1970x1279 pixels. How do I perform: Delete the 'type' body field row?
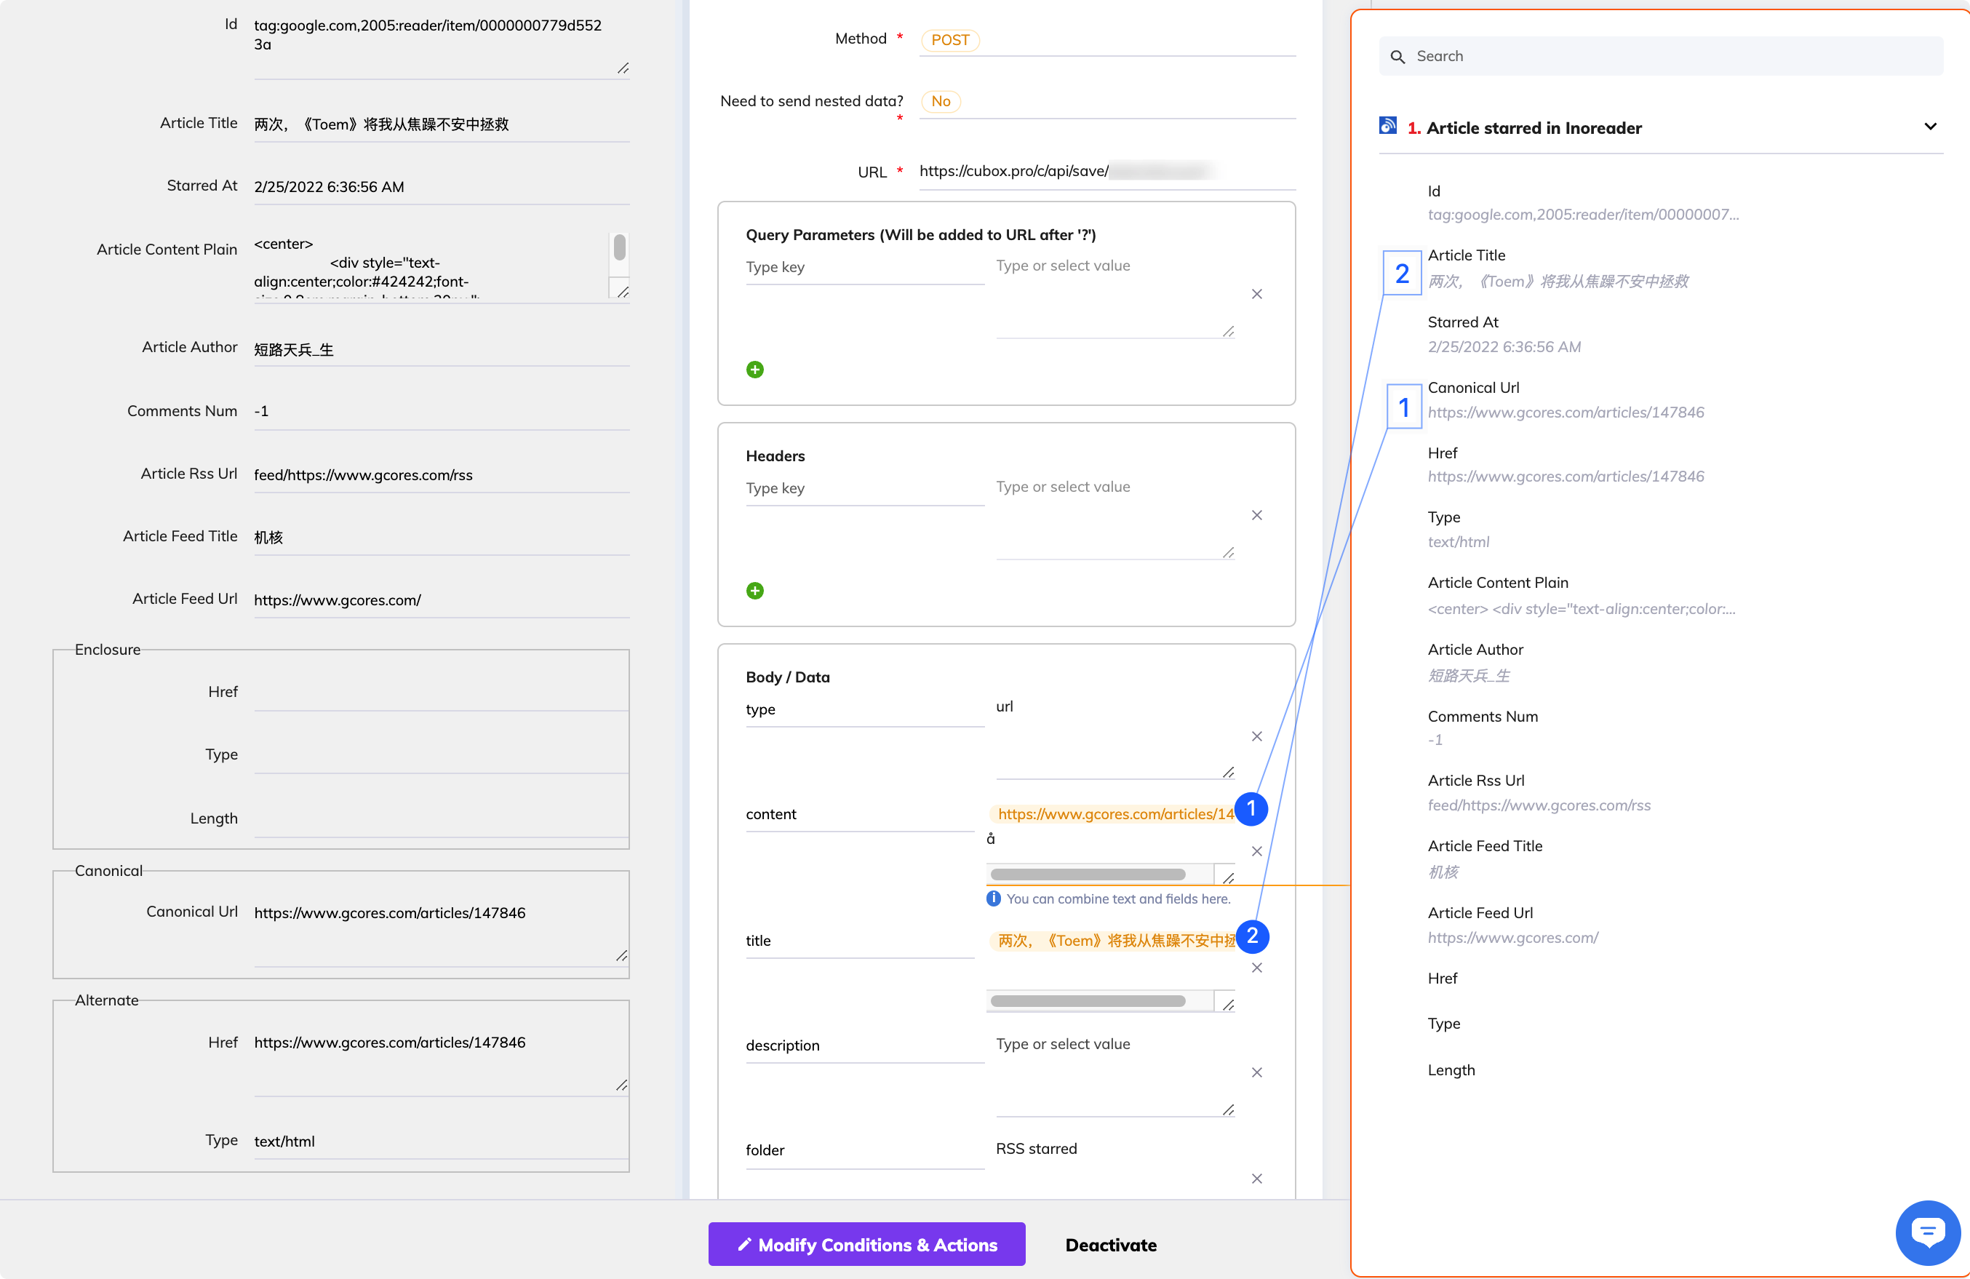tap(1256, 736)
